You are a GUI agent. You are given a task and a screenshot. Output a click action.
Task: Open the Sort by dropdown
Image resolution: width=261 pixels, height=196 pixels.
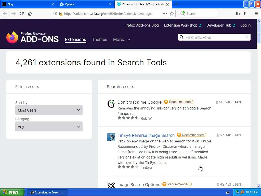(x=49, y=110)
